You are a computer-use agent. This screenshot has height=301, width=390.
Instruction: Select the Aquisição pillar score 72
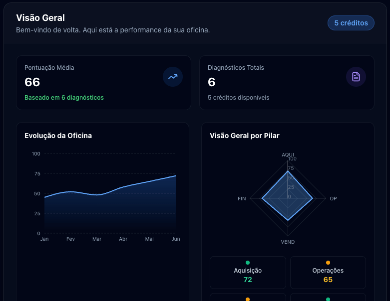click(x=248, y=280)
